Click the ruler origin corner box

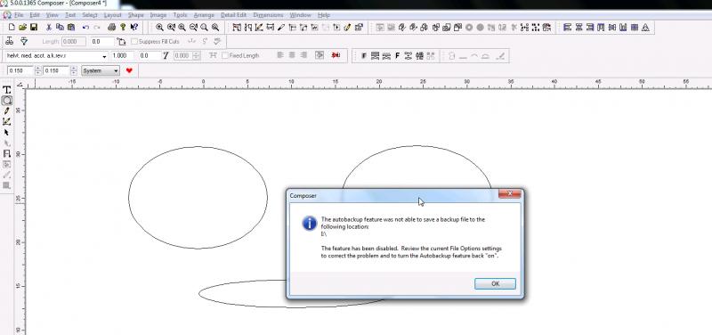[20, 84]
